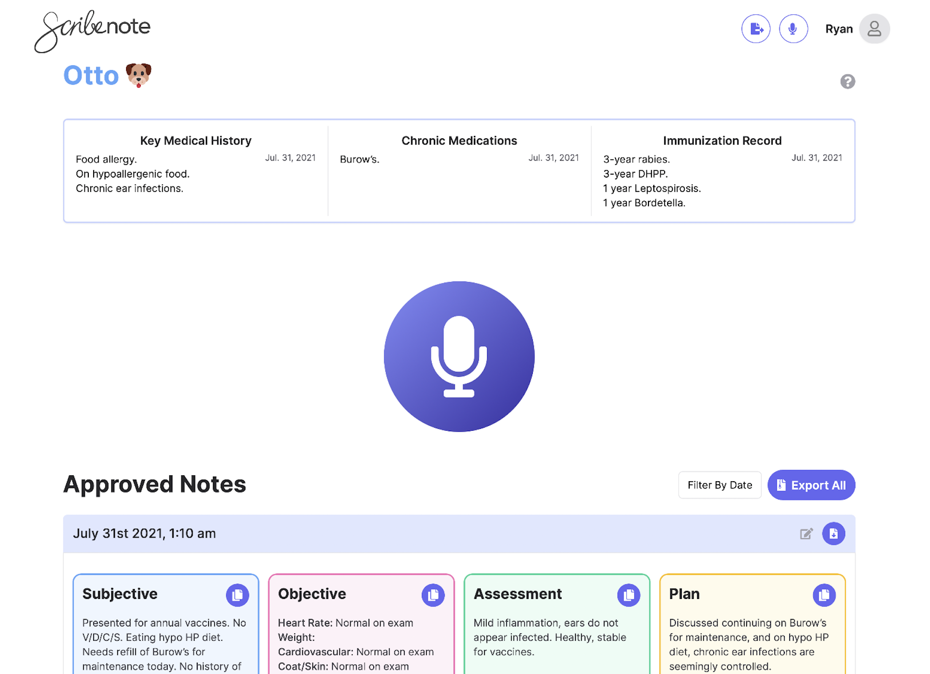Click the 'Food allergy.' entry
Viewport: 930px width, 674px height.
pos(106,159)
